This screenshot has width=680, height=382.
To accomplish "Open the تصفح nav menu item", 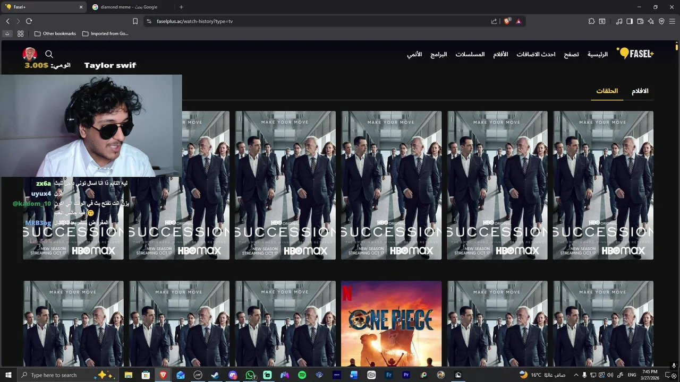I will 572,54.
